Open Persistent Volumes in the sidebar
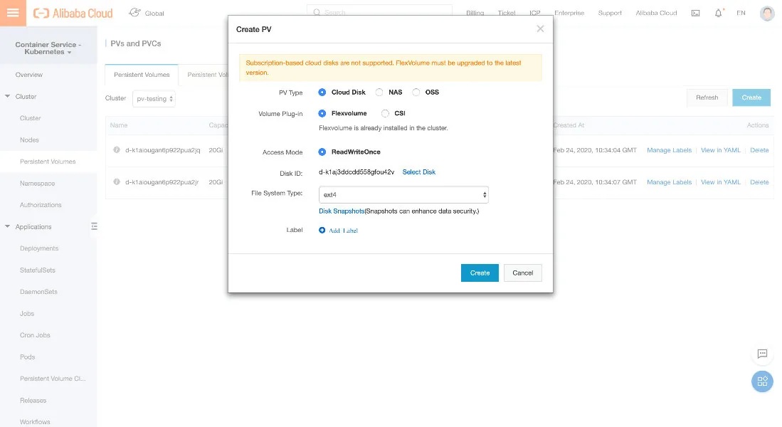Viewport: 782px width, 427px height. point(48,162)
